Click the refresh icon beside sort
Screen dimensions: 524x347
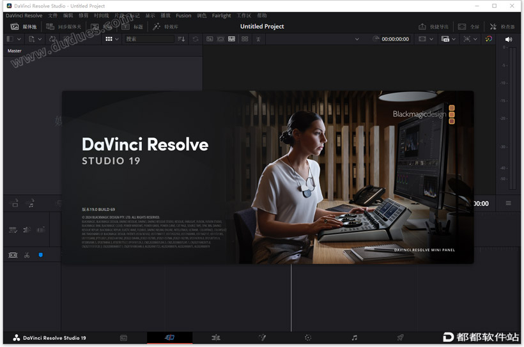coord(196,39)
